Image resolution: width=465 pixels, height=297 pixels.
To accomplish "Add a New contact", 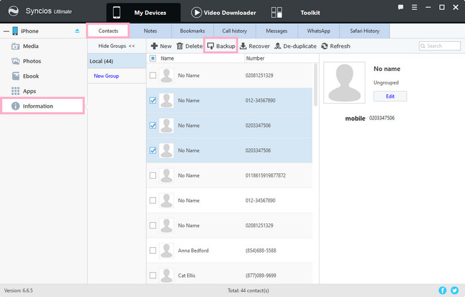I will pyautogui.click(x=161, y=46).
